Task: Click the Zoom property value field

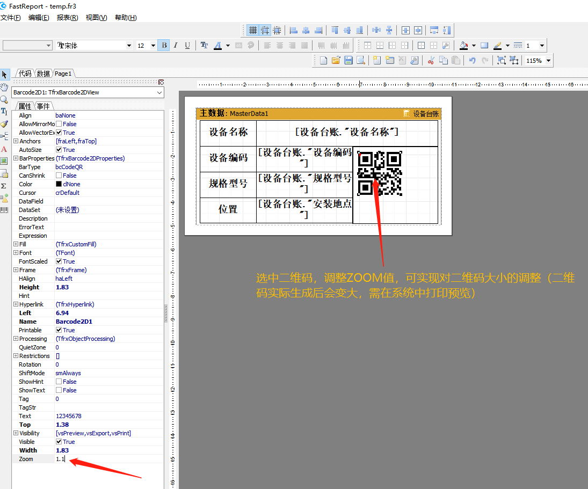Action: click(109, 459)
